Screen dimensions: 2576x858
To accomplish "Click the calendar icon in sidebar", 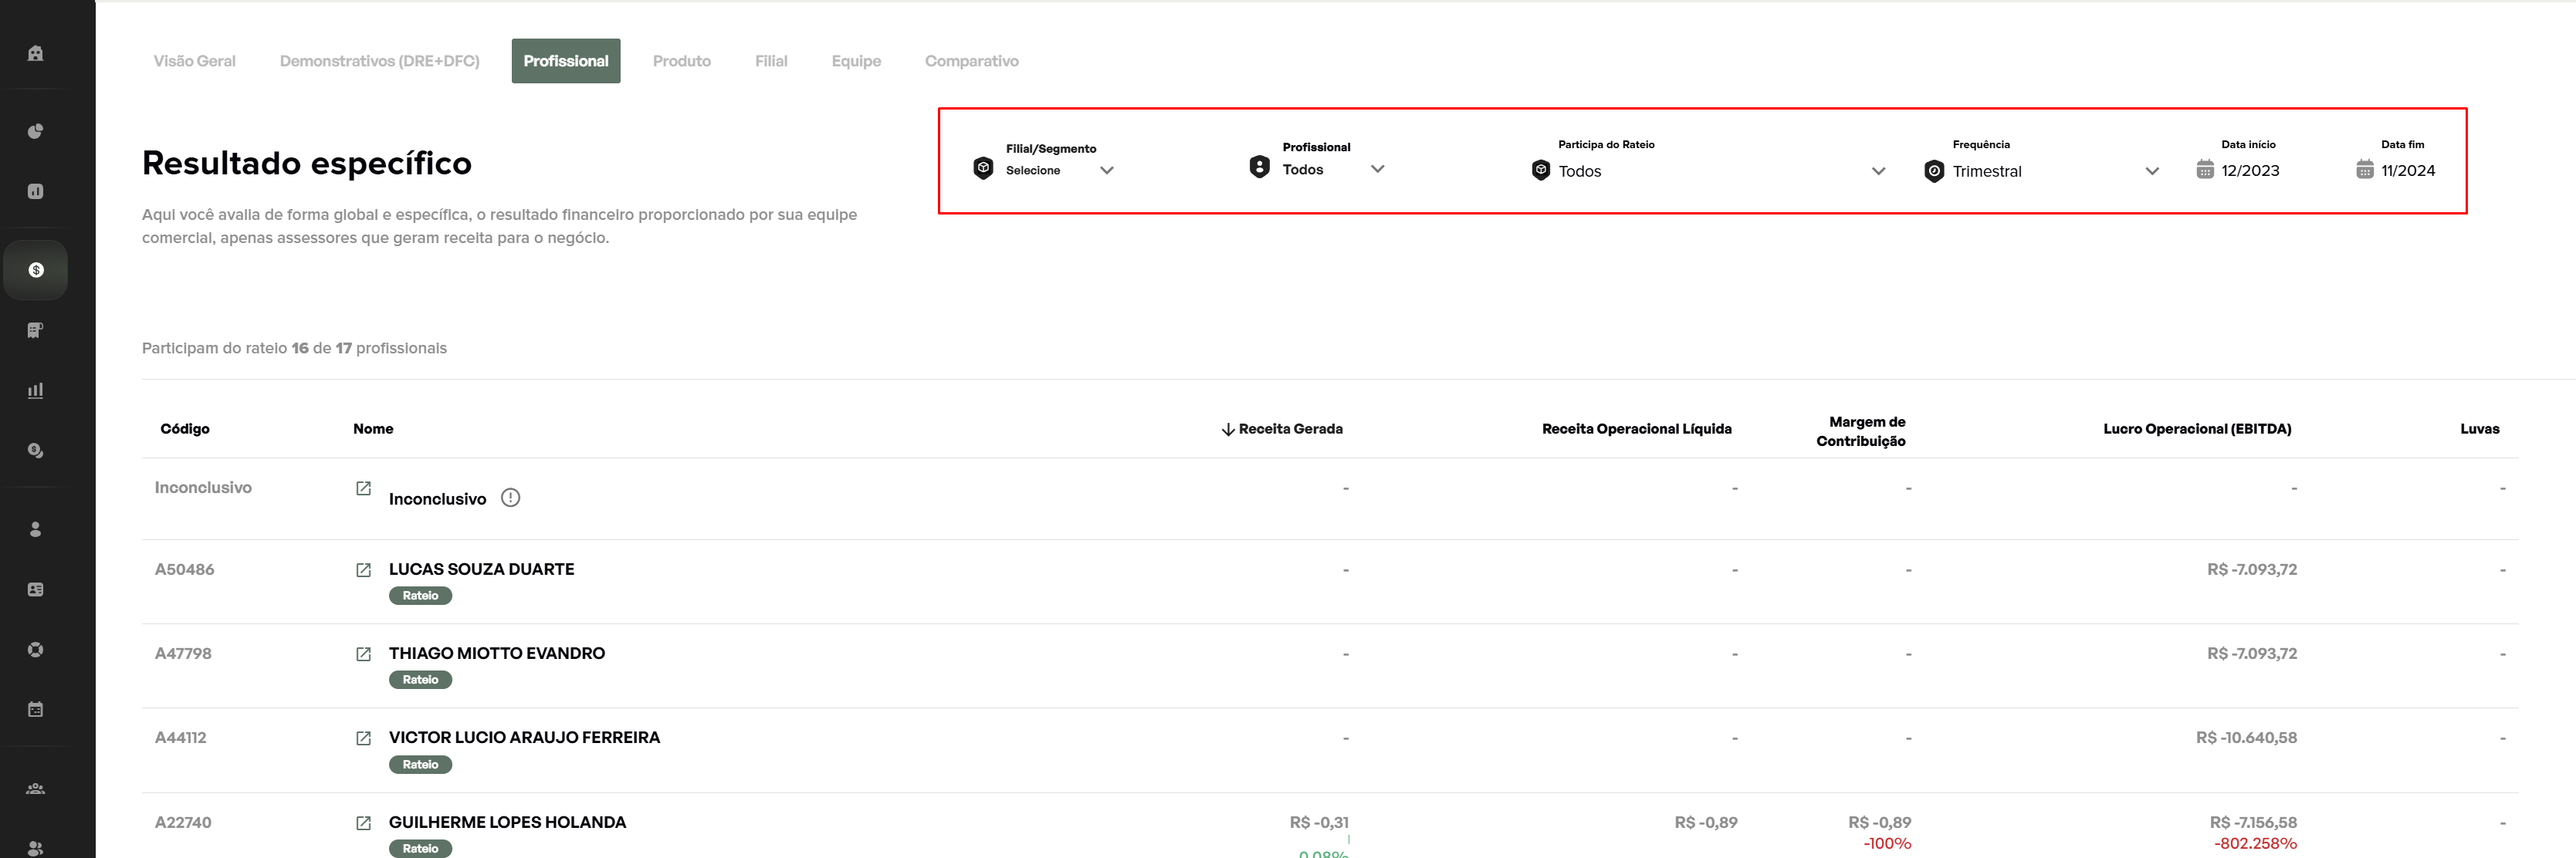I will [x=35, y=709].
